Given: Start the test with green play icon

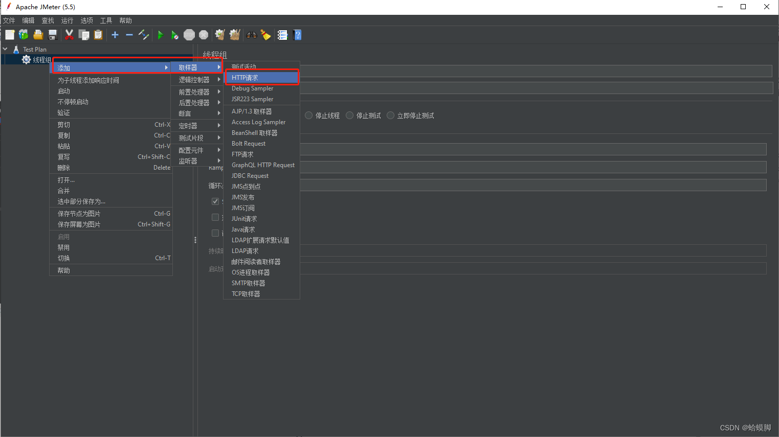Looking at the screenshot, I should pyautogui.click(x=160, y=35).
